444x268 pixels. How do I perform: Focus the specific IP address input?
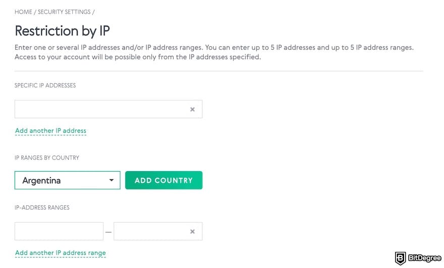pos(101,110)
